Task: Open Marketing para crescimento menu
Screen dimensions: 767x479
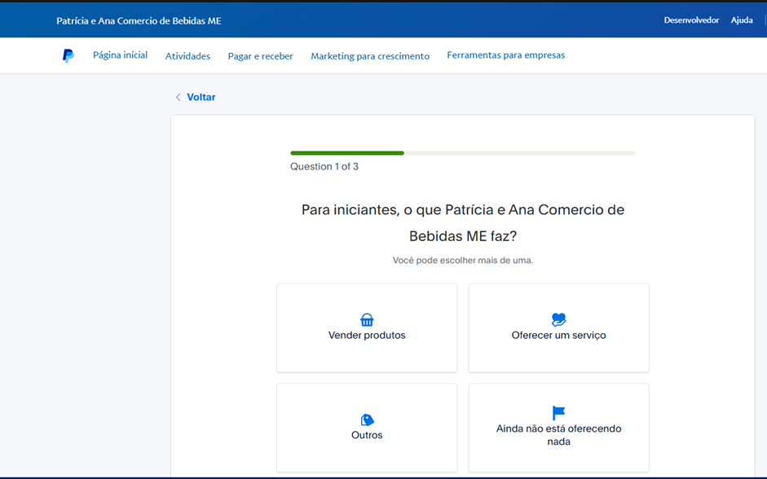Action: (370, 56)
